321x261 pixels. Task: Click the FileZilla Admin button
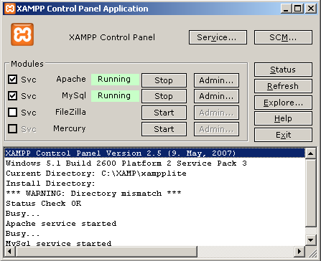click(x=216, y=113)
